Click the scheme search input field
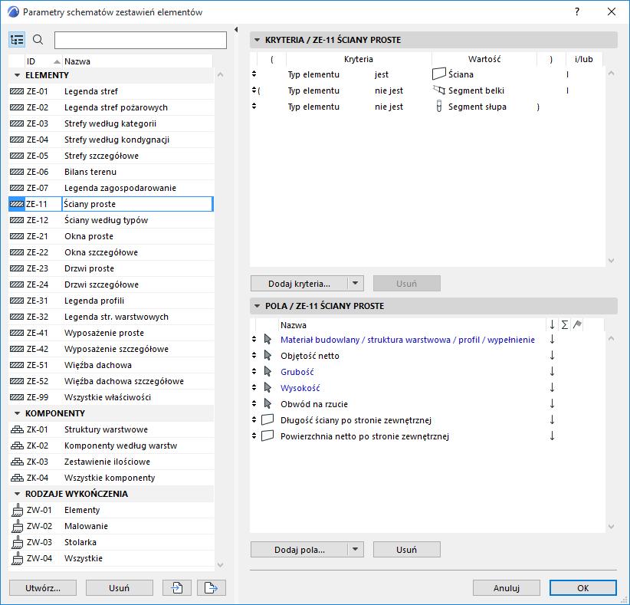 (x=140, y=40)
